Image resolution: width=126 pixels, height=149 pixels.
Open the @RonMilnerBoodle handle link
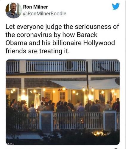45,14
